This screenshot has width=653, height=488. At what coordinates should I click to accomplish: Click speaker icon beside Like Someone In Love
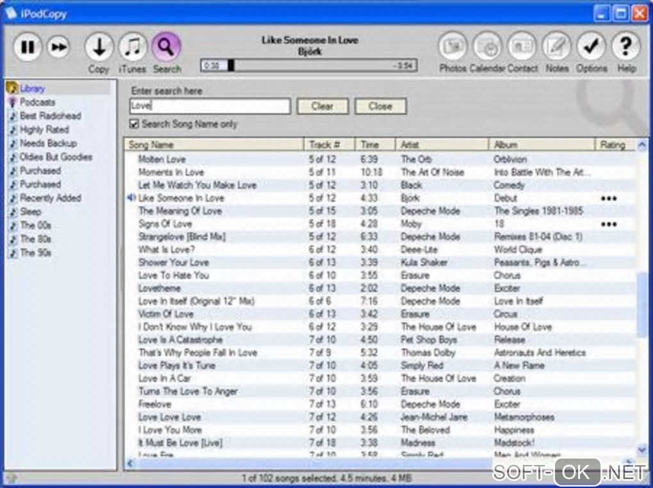(132, 198)
